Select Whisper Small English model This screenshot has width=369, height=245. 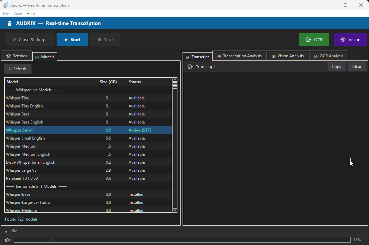pyautogui.click(x=88, y=138)
